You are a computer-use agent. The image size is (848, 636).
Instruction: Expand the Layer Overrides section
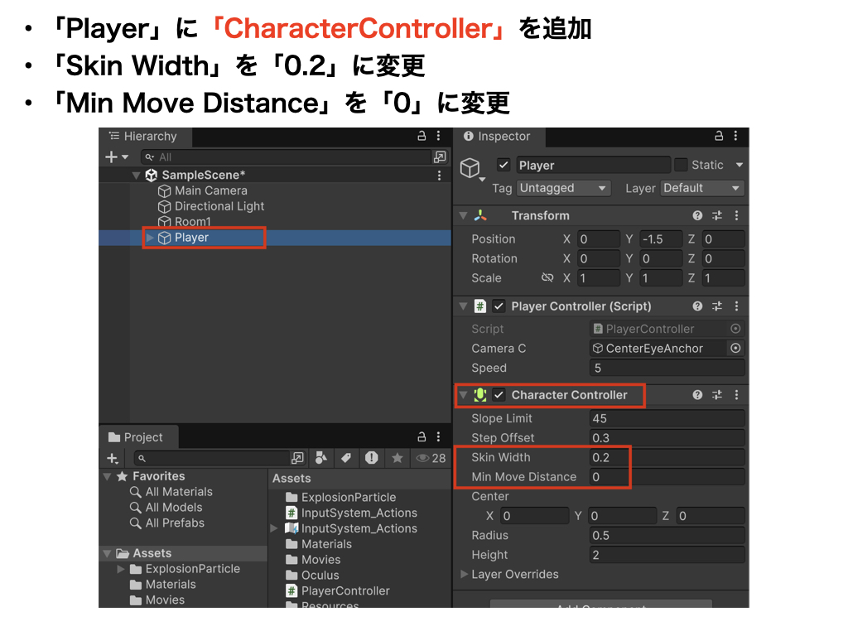tap(464, 575)
